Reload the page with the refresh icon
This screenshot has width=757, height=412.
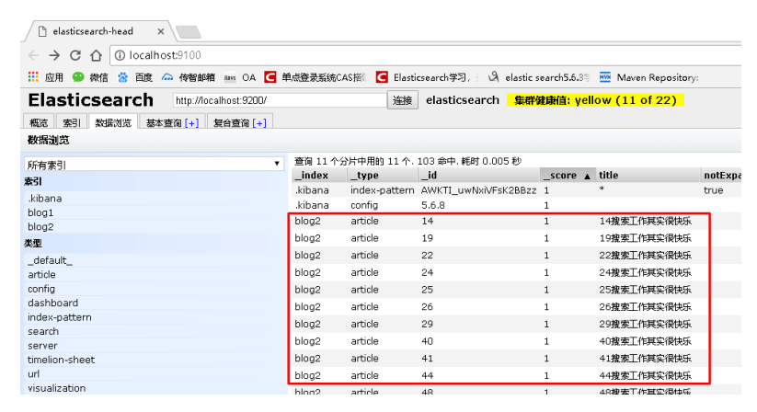(75, 55)
